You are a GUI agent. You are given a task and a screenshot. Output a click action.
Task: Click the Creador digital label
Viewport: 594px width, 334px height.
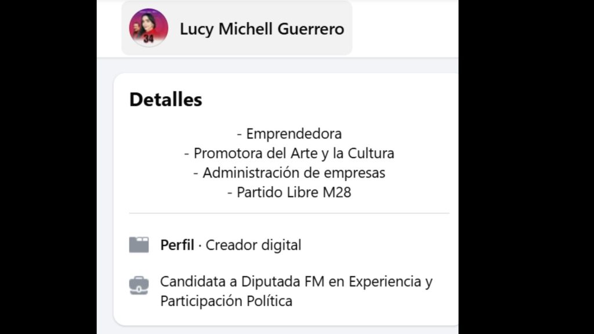tap(253, 245)
